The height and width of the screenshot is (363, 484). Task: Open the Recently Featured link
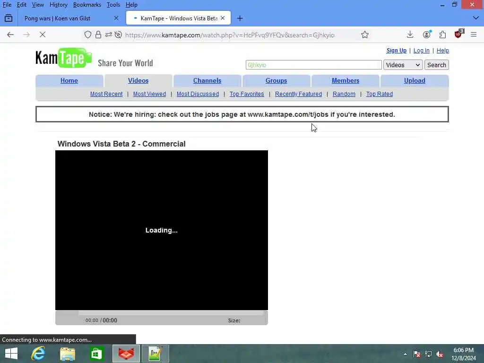tap(298, 94)
